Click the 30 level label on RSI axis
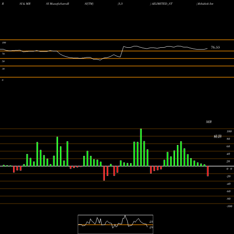 (3, 69)
